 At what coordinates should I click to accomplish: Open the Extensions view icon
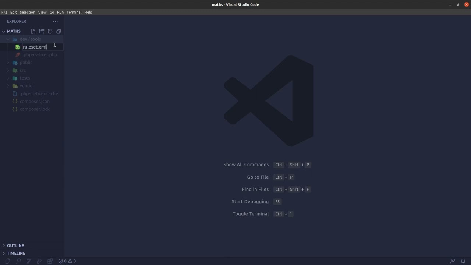50,261
